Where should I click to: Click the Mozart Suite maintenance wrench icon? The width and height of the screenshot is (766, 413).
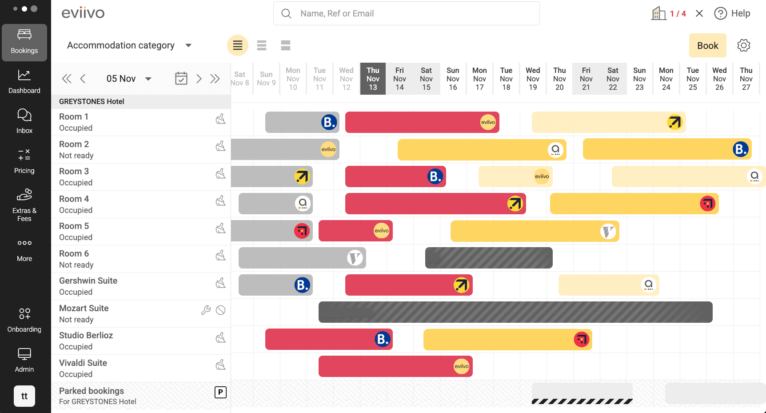(206, 310)
